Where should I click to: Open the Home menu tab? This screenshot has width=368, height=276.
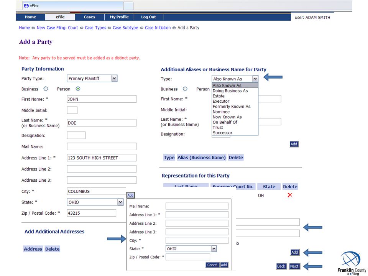tap(31, 17)
